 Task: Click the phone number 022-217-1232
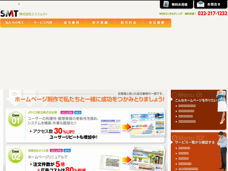click(212, 13)
